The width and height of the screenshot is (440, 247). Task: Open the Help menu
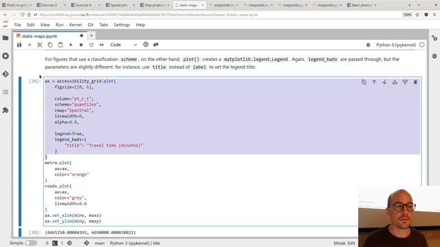[140, 25]
